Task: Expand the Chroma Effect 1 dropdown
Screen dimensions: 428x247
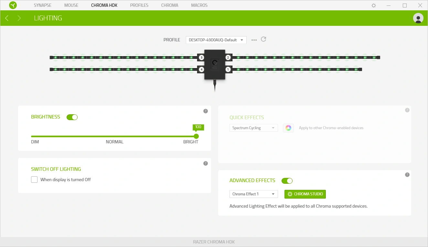Action: point(253,194)
